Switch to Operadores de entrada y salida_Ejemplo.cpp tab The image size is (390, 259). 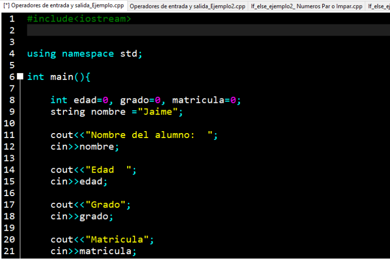tap(63, 6)
